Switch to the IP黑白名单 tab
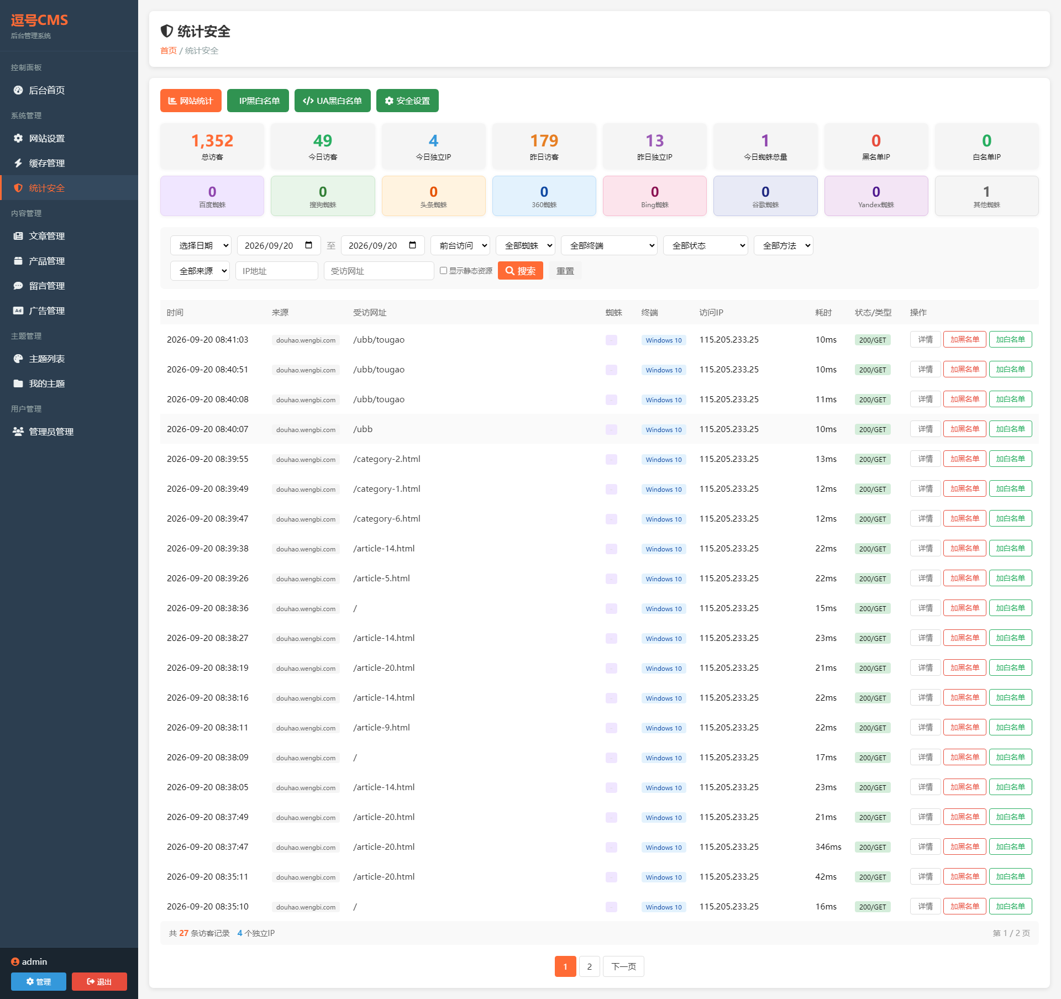 click(x=258, y=101)
